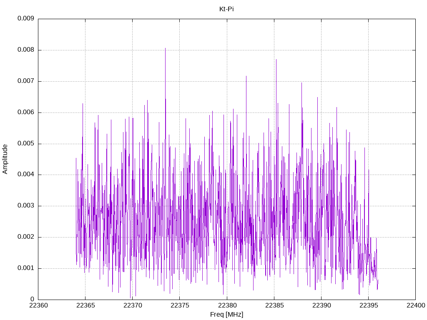Click the x-axis tick label 22380
This screenshot has height=320, width=427.
(227, 305)
